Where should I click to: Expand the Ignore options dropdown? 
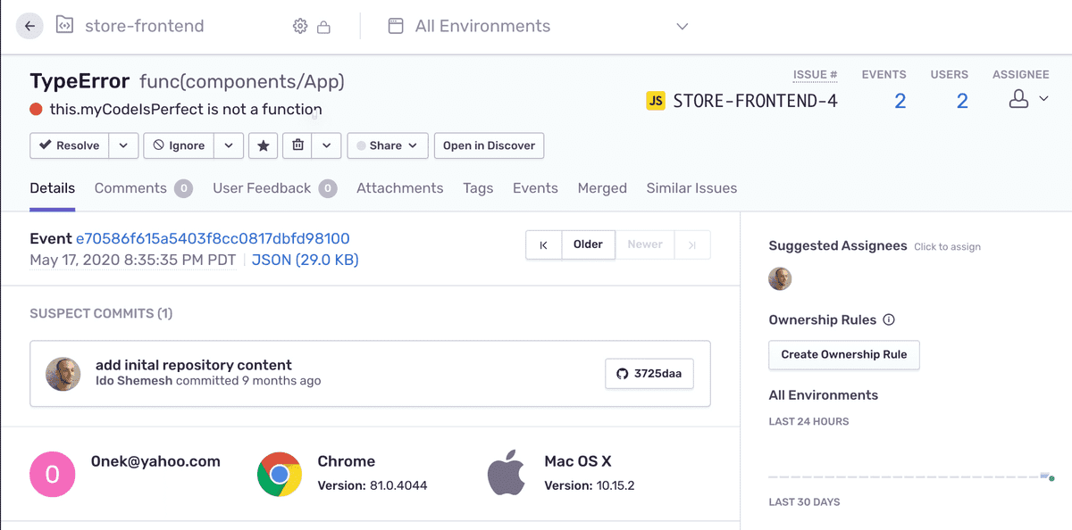pyautogui.click(x=229, y=145)
